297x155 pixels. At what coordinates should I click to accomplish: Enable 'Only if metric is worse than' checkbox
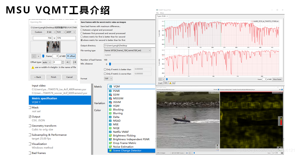coord(105,74)
